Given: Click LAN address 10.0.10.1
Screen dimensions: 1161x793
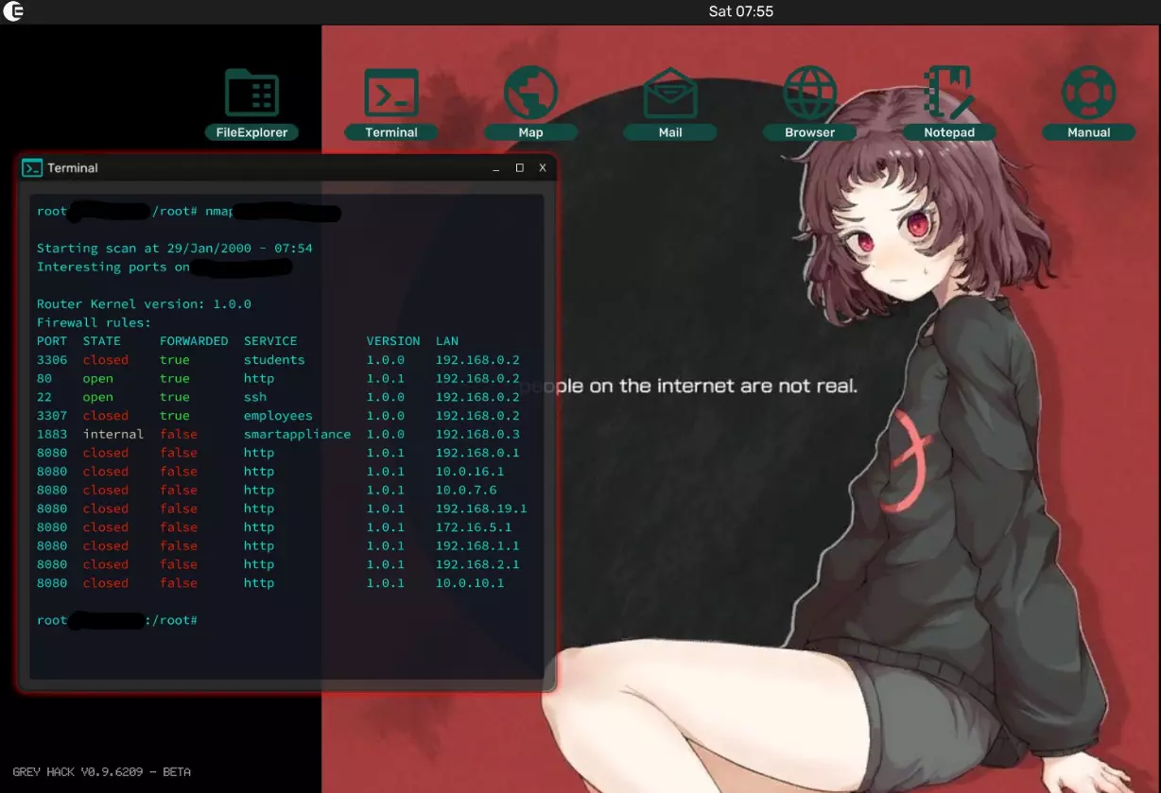Looking at the screenshot, I should (470, 583).
